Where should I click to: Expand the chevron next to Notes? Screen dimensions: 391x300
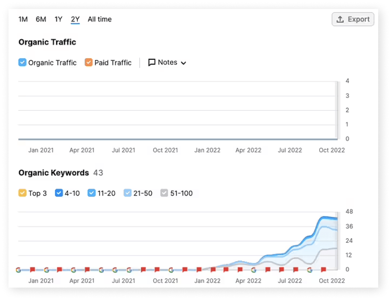point(184,63)
